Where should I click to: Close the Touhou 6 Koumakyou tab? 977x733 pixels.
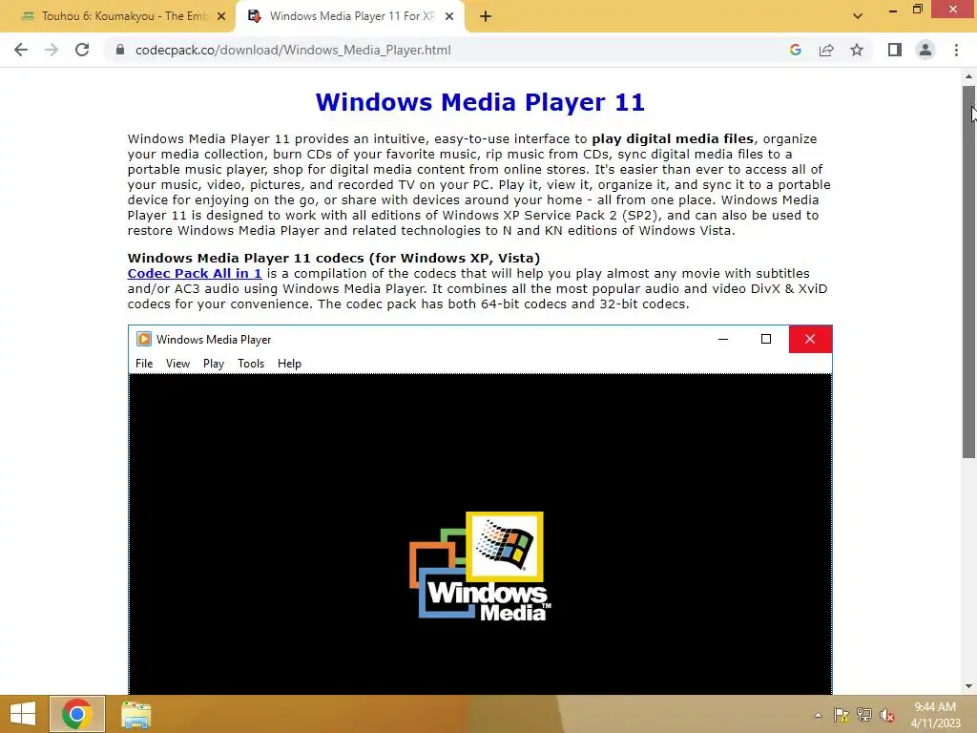(x=221, y=16)
